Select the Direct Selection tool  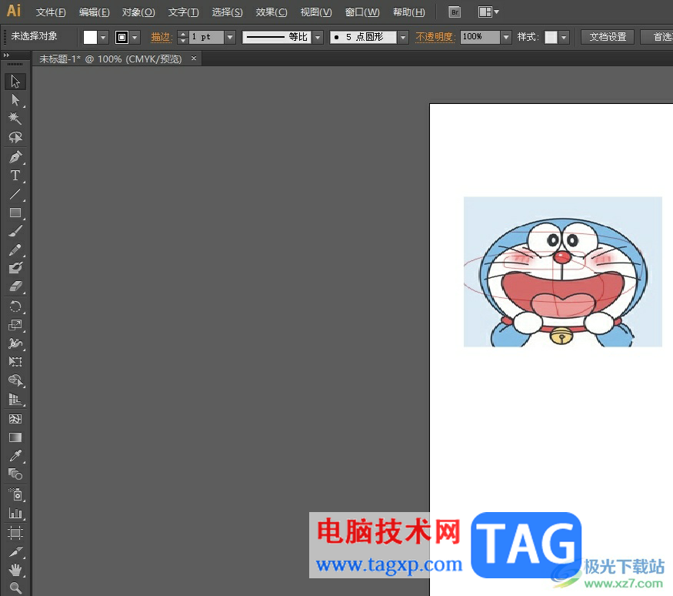click(15, 100)
